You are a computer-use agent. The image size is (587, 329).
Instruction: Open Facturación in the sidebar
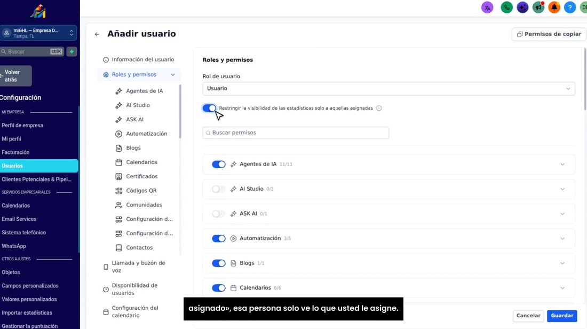tap(15, 152)
